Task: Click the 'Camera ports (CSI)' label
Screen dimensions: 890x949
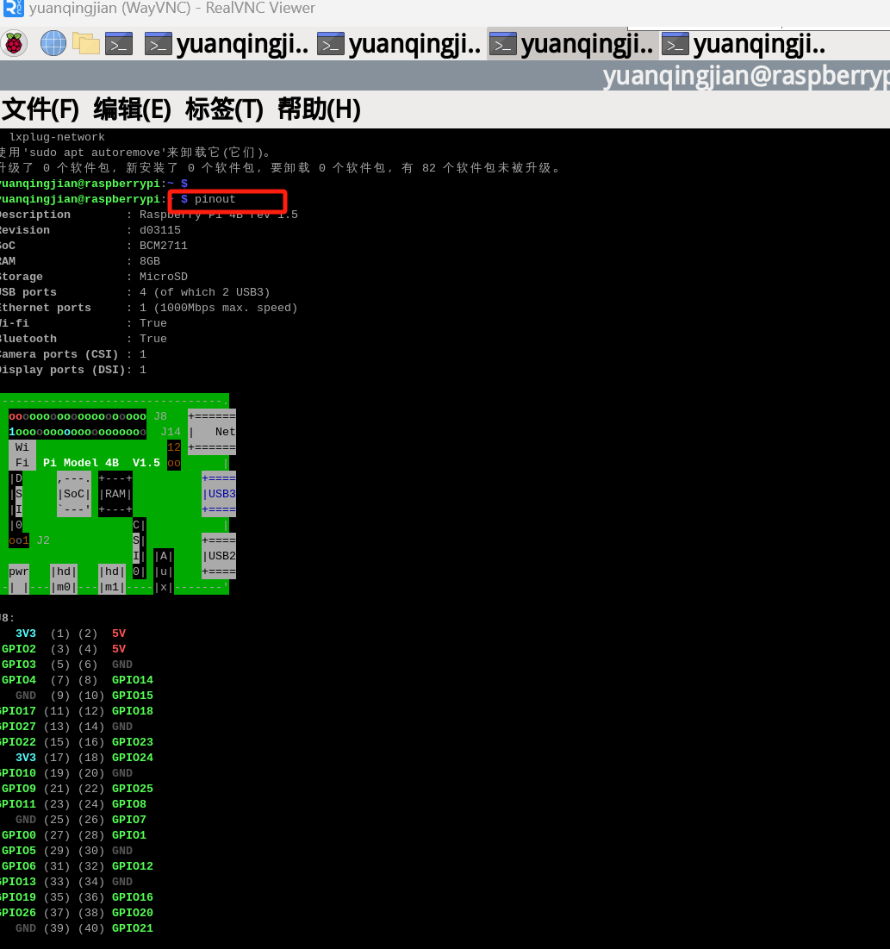Action: (x=59, y=354)
